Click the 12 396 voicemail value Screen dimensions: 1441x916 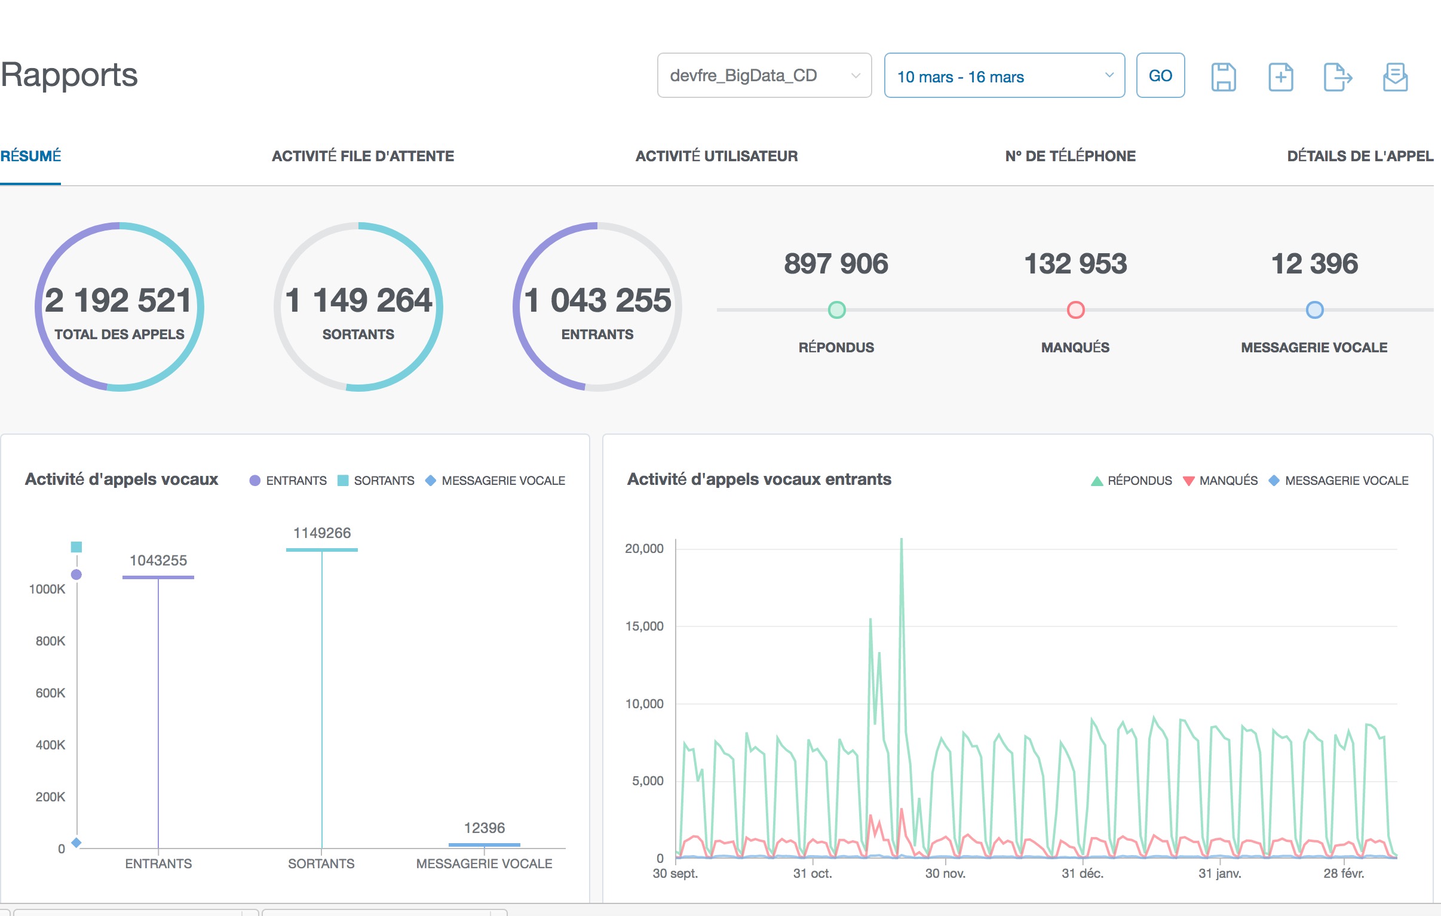1314,264
